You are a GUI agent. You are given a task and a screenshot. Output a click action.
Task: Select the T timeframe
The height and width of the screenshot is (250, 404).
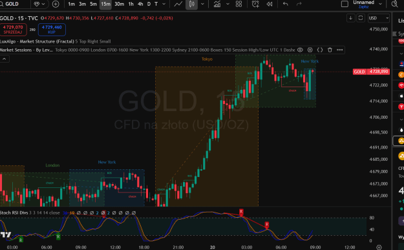point(156,4)
